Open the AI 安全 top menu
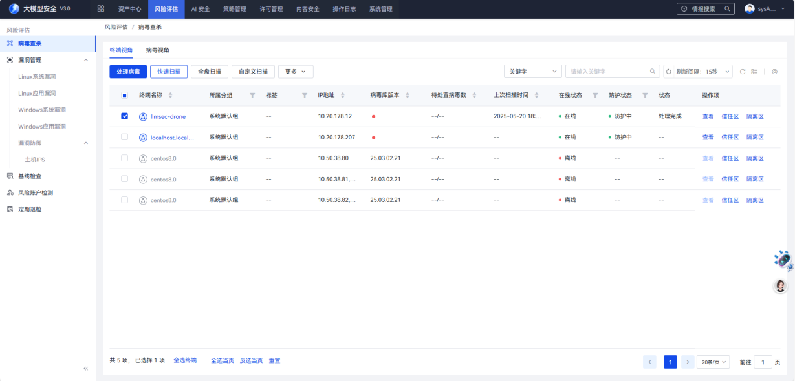This screenshot has width=795, height=381. point(200,9)
